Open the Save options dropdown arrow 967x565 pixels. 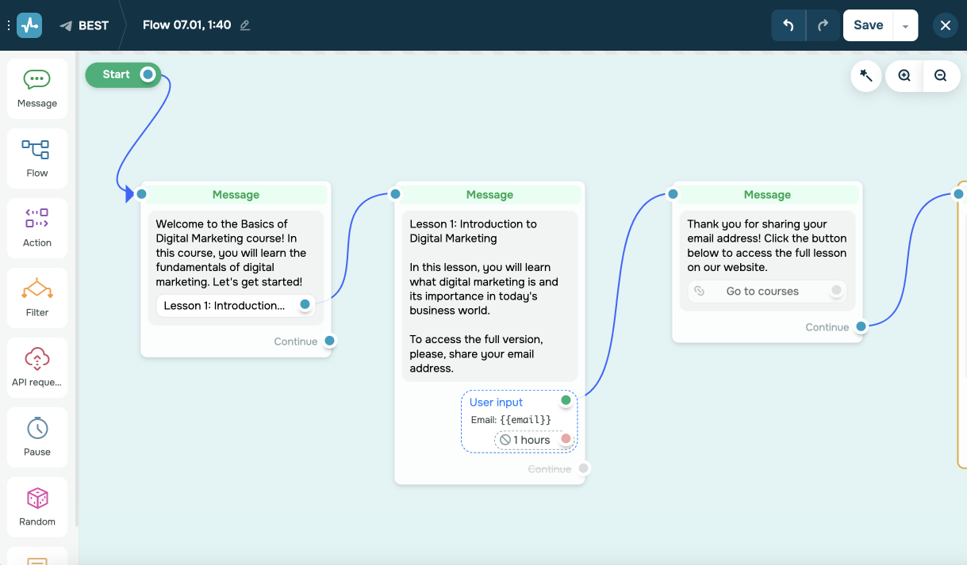[x=905, y=25]
